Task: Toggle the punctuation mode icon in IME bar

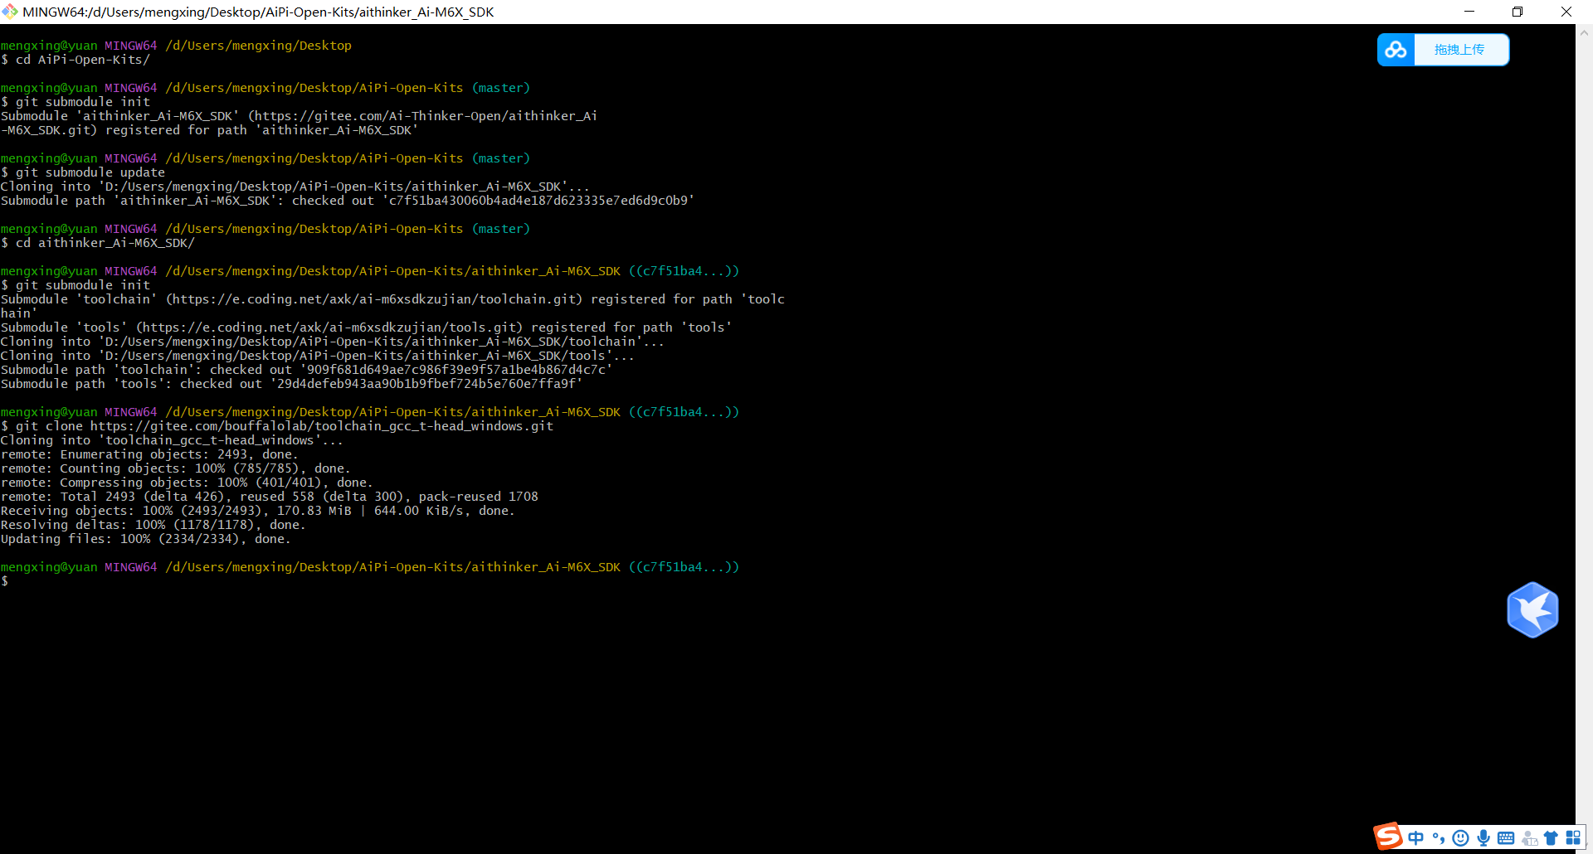Action: click(x=1438, y=838)
